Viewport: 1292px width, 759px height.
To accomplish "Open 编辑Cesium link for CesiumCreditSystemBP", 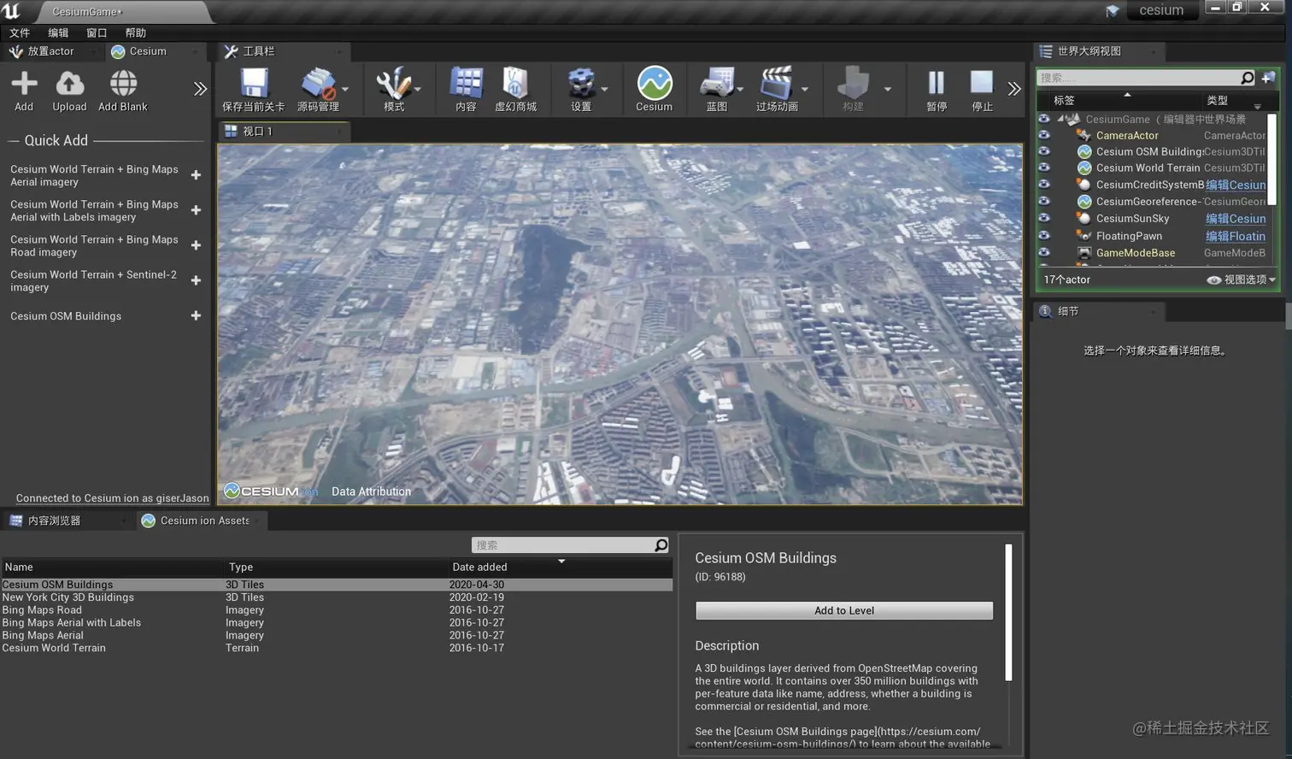I will coord(1236,185).
